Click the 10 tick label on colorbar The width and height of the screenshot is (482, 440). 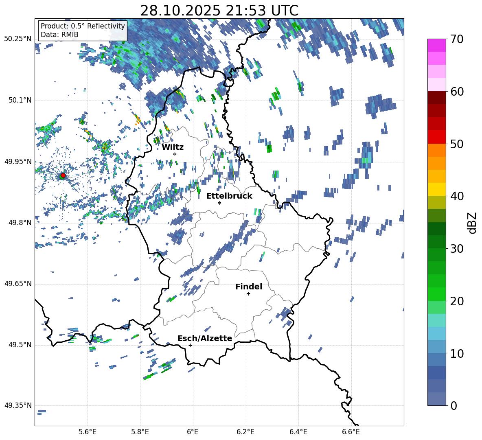point(457,353)
